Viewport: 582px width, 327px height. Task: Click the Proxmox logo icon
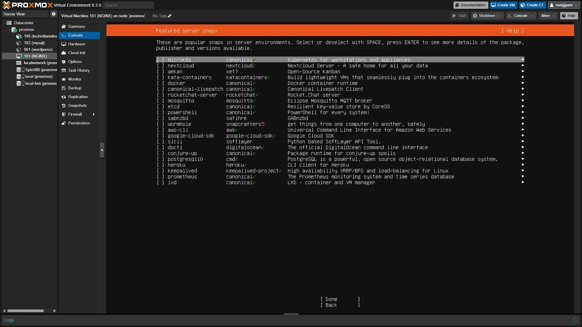pyautogui.click(x=6, y=5)
